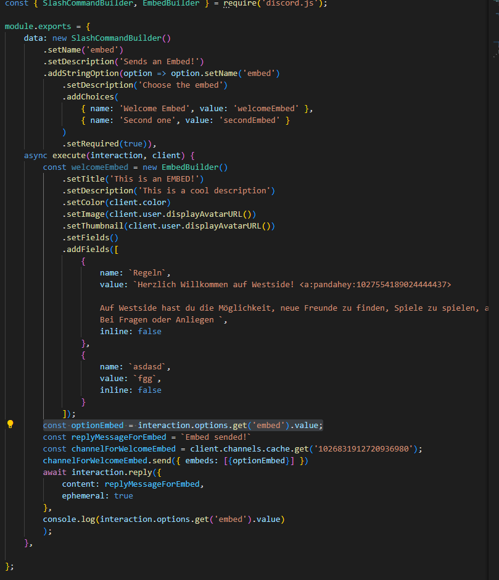Image resolution: width=499 pixels, height=580 pixels.
Task: Click 'Sends an Embed!' string
Action: [x=159, y=61]
